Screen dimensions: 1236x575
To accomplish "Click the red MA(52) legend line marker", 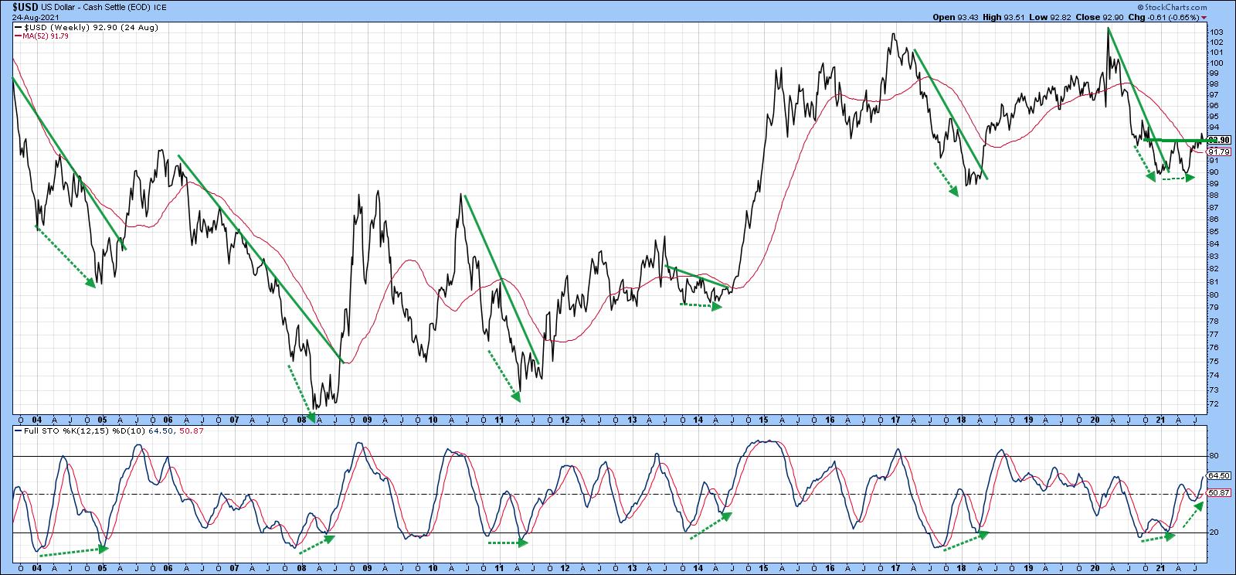I will click(x=17, y=36).
